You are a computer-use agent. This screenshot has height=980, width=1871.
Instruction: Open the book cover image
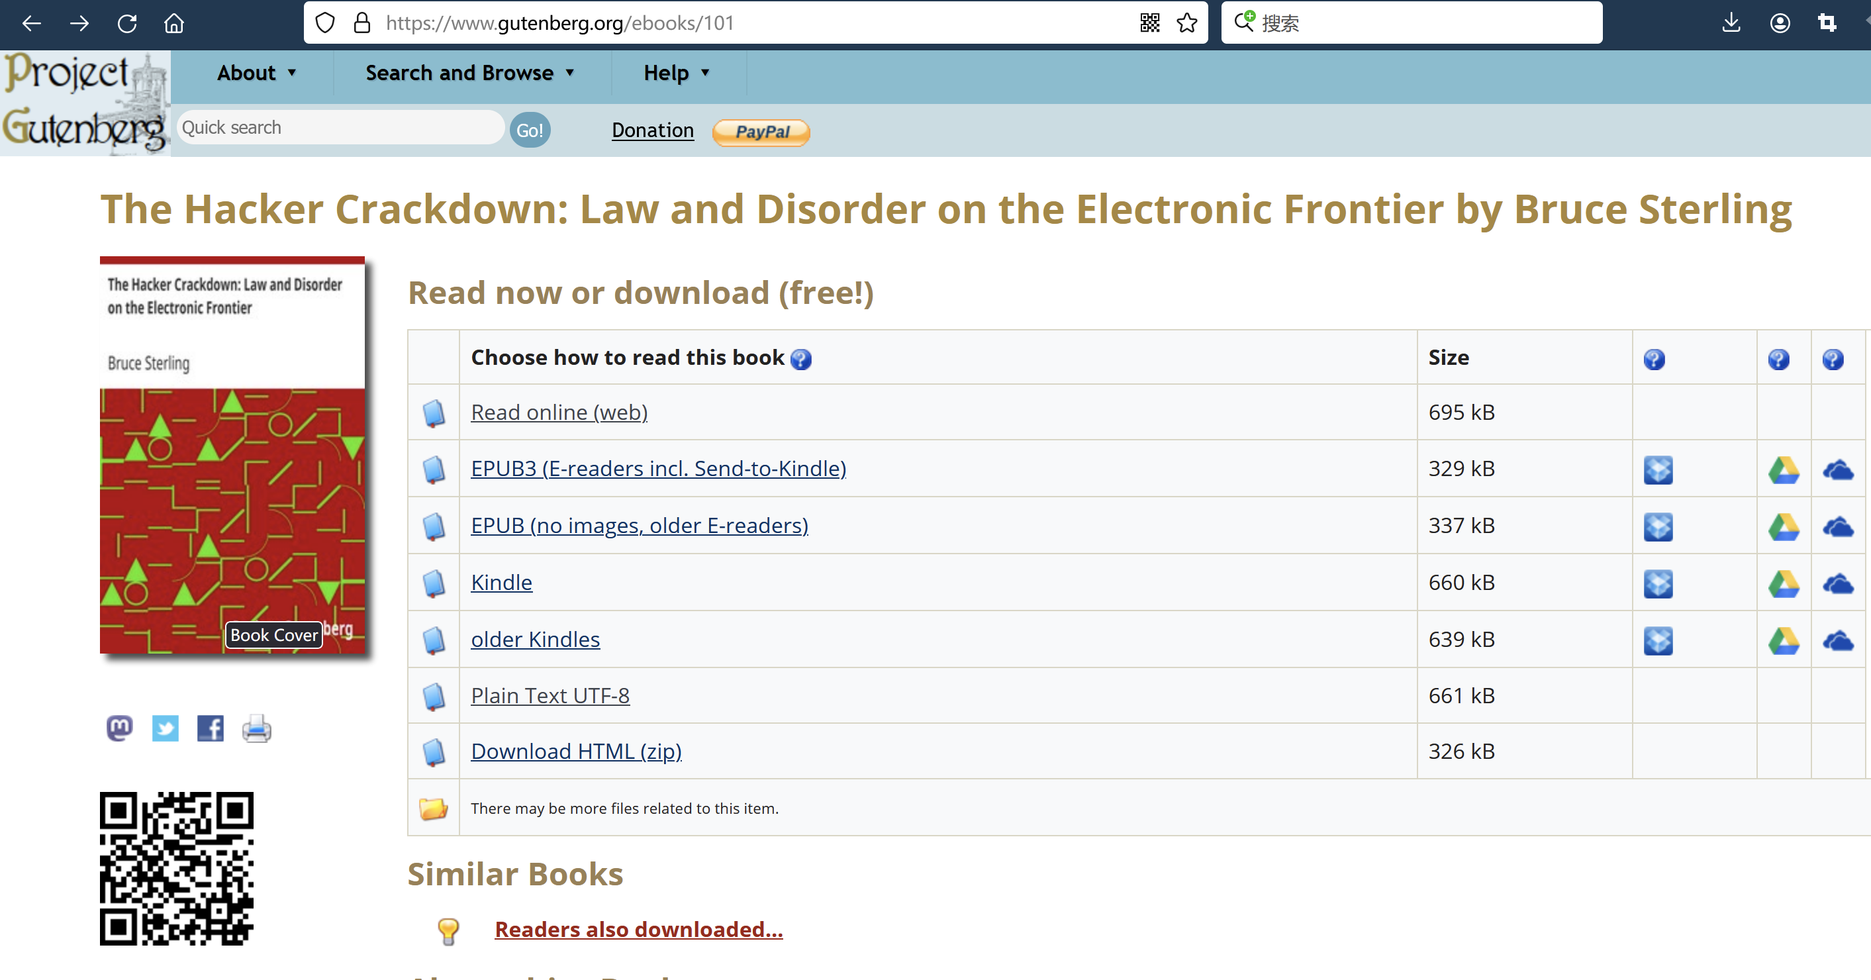232,455
